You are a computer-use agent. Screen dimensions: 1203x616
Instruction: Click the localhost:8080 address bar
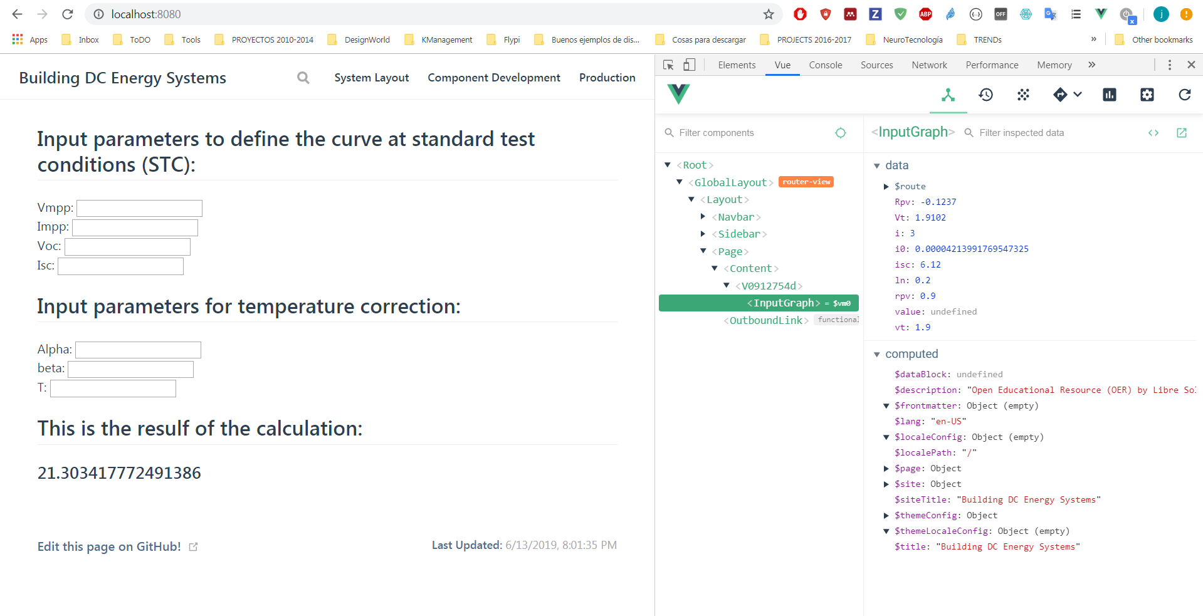pos(433,14)
